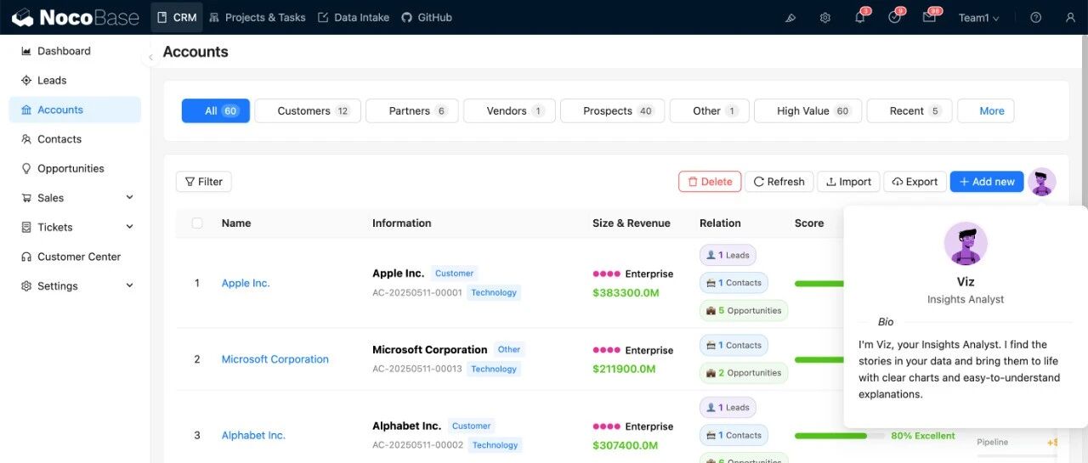Open the plugin settings gear in header
The width and height of the screenshot is (1088, 463).
(824, 17)
